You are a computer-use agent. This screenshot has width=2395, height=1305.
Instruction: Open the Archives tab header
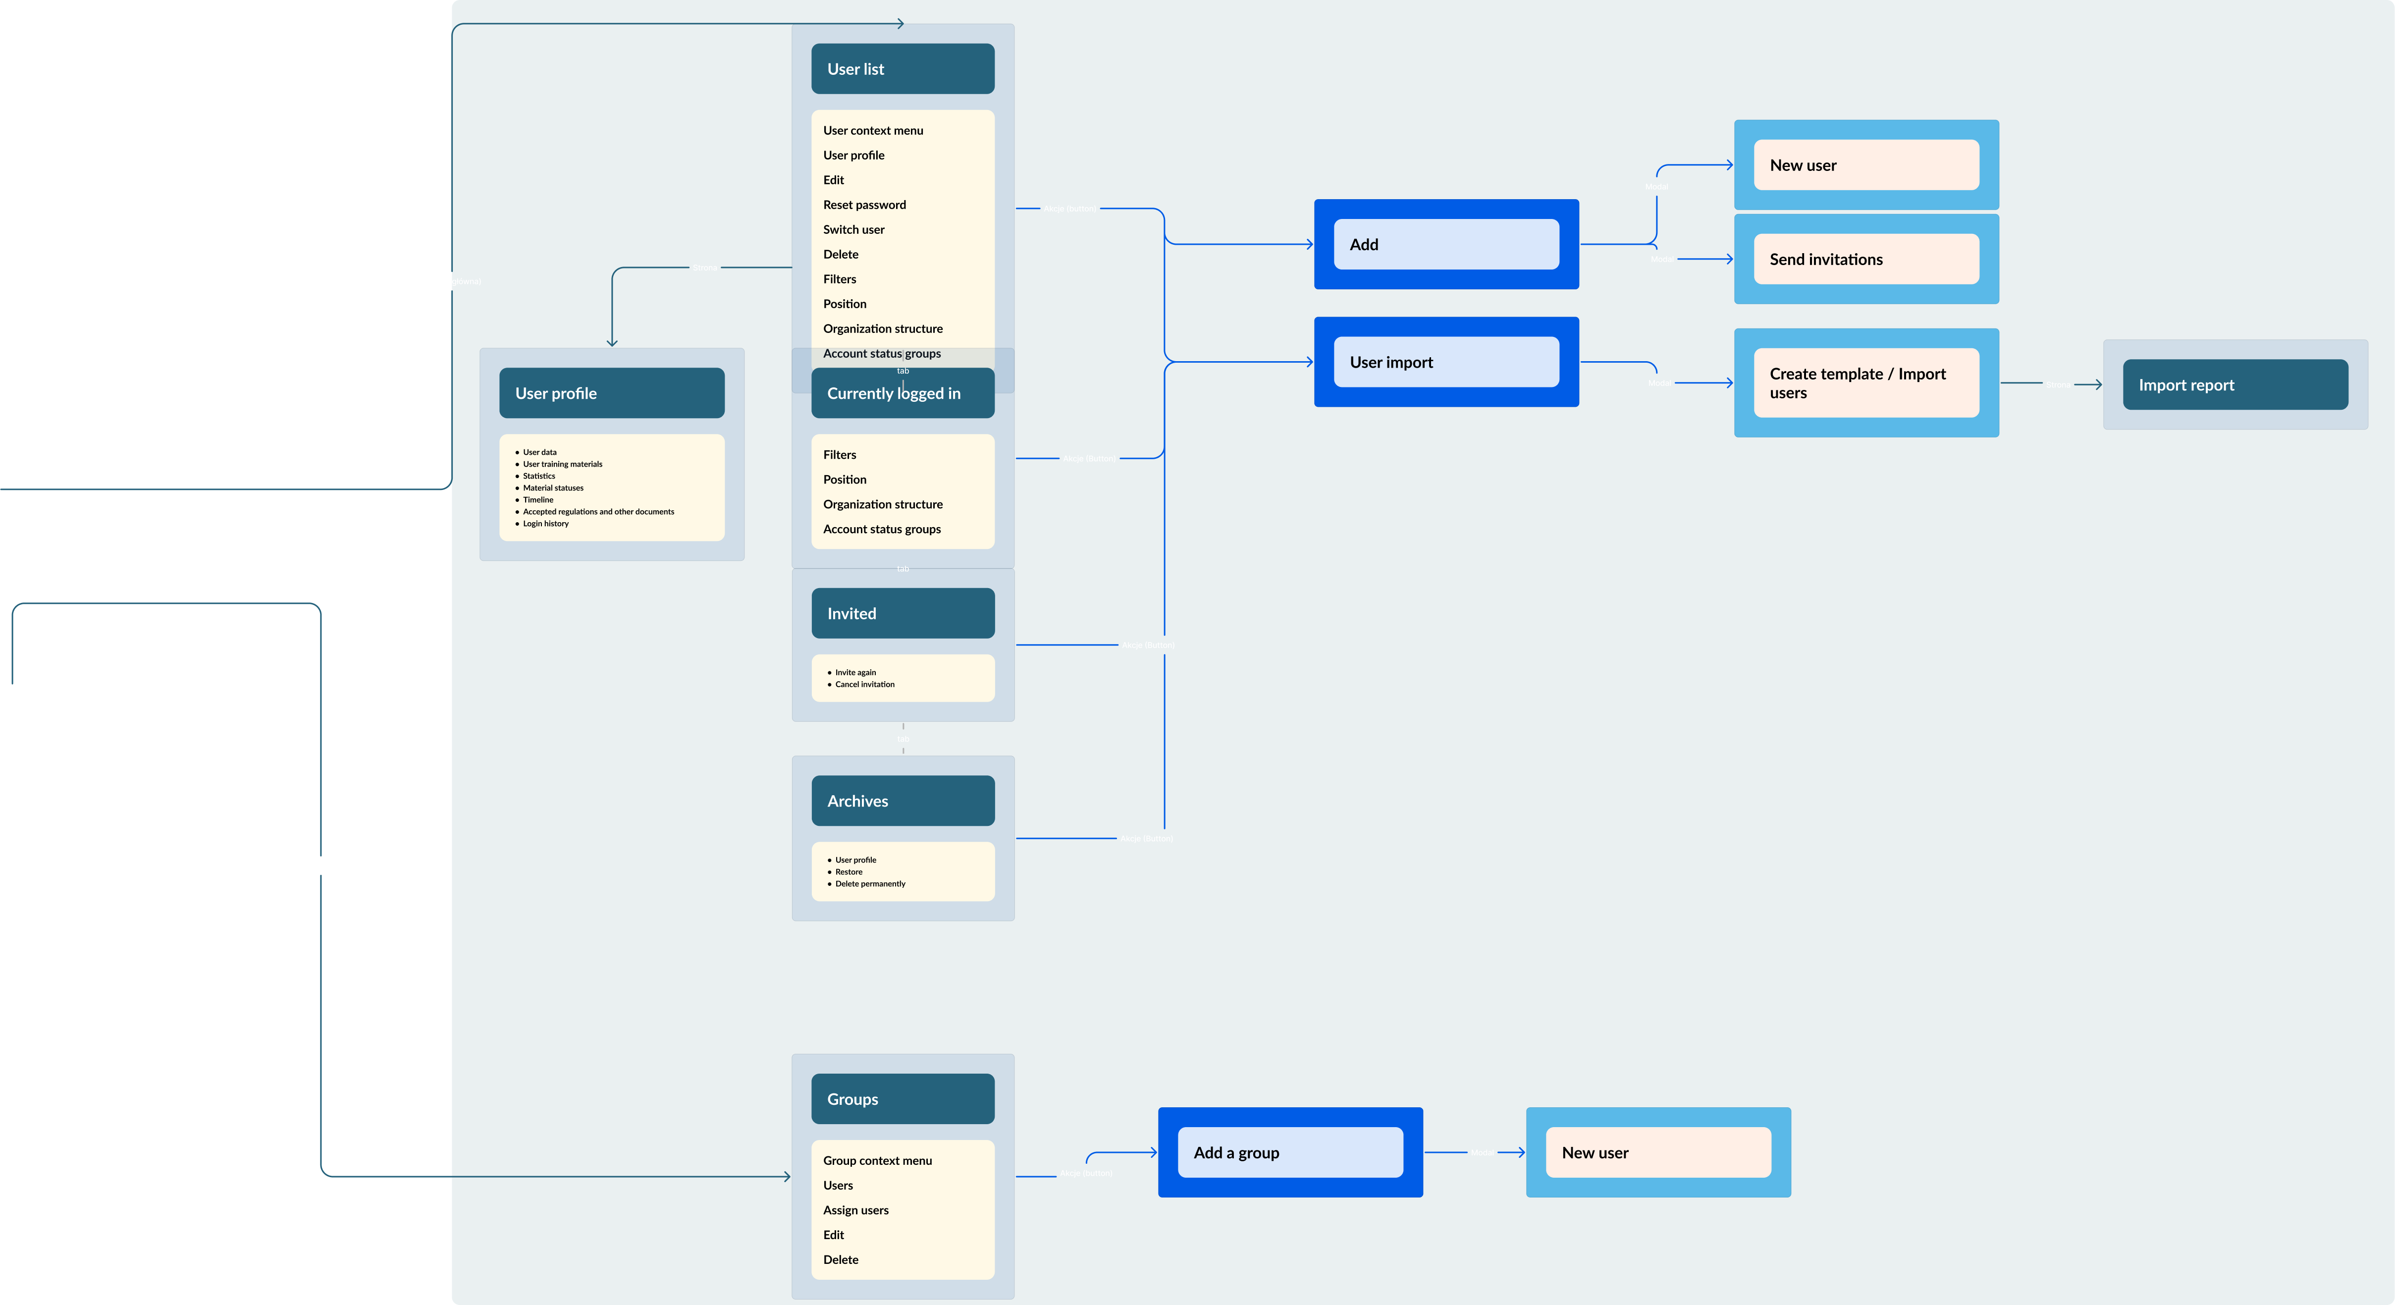point(902,801)
